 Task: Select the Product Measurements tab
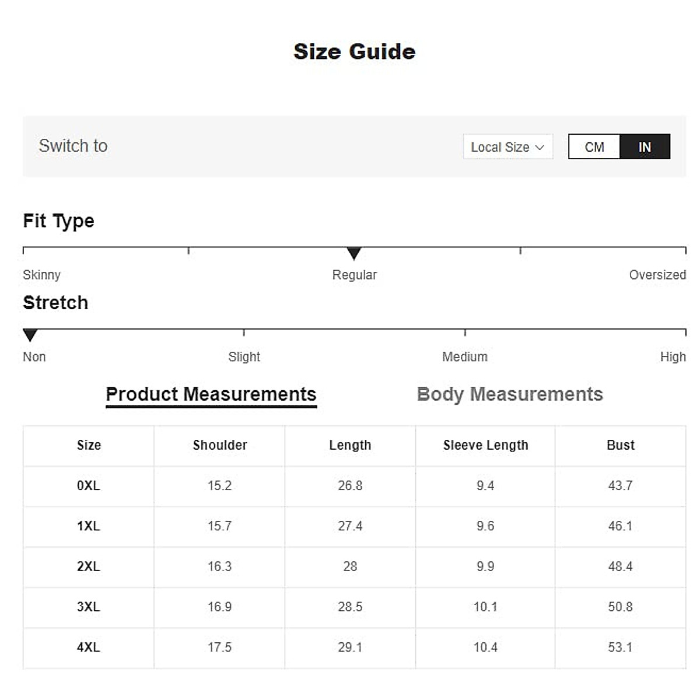click(x=211, y=394)
